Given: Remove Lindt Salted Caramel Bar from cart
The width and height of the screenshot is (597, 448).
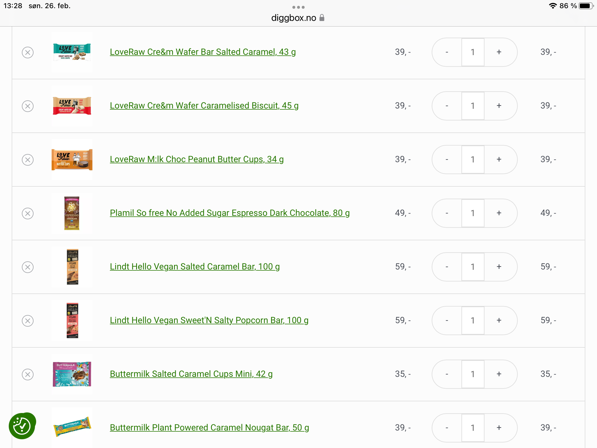Looking at the screenshot, I should 28,267.
